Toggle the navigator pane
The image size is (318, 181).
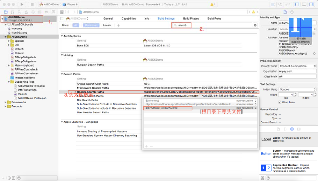[297, 4]
